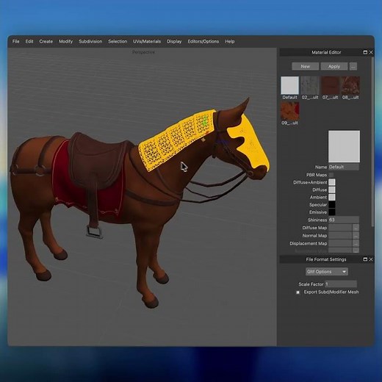Viewport: 382px width, 382px height.
Task: Open the Diffuse color swatch
Action: point(332,190)
